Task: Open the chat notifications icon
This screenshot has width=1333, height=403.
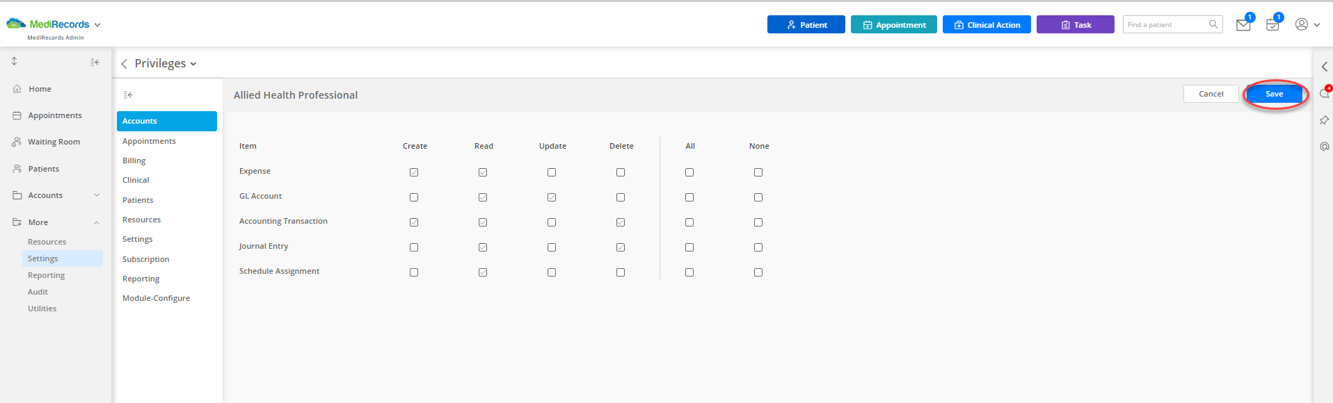Action: click(x=1324, y=93)
